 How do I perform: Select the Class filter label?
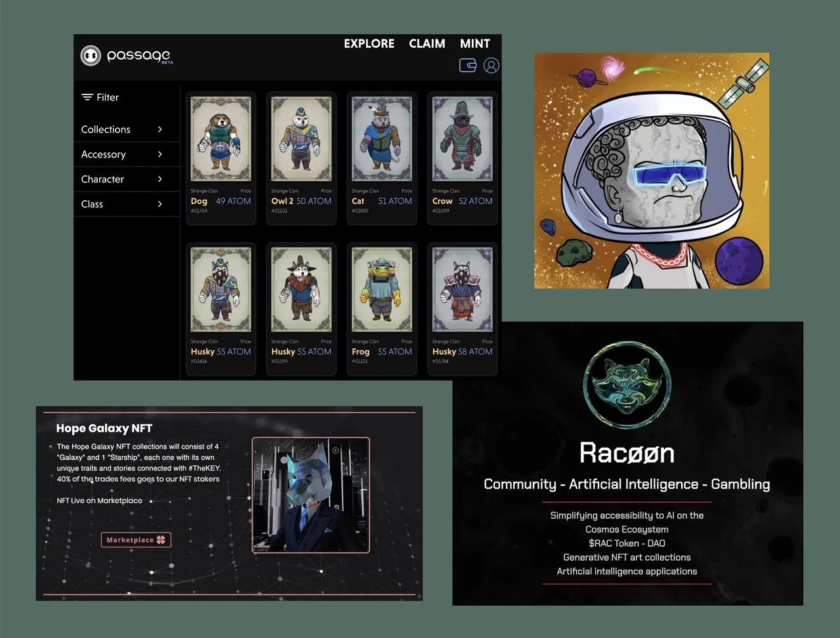(92, 204)
